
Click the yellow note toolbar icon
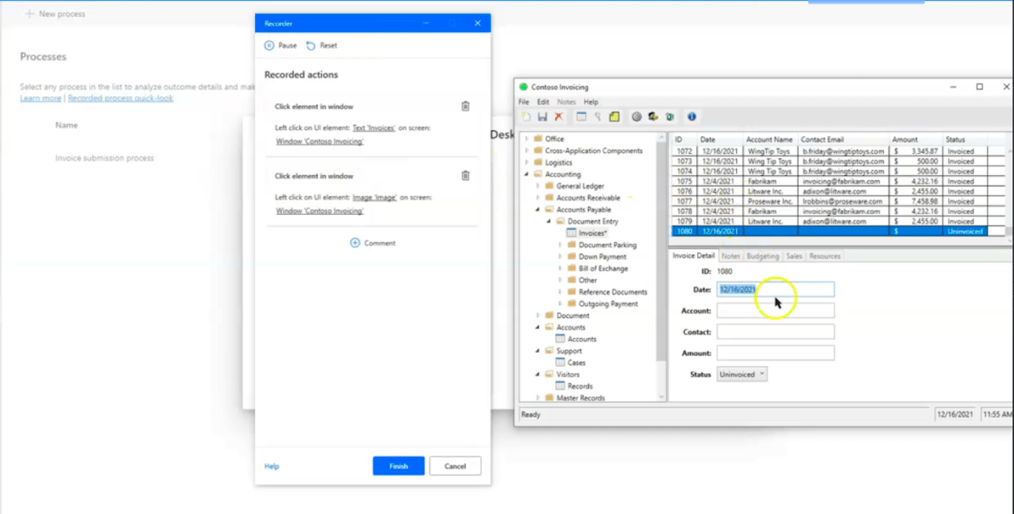pyautogui.click(x=614, y=117)
